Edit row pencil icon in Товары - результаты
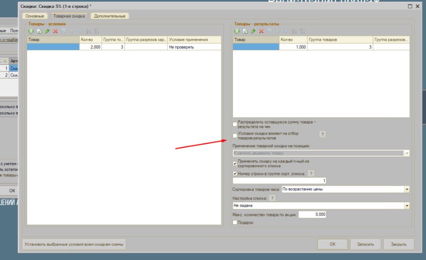Image resolution: width=426 pixels, height=260 pixels. coord(253,31)
